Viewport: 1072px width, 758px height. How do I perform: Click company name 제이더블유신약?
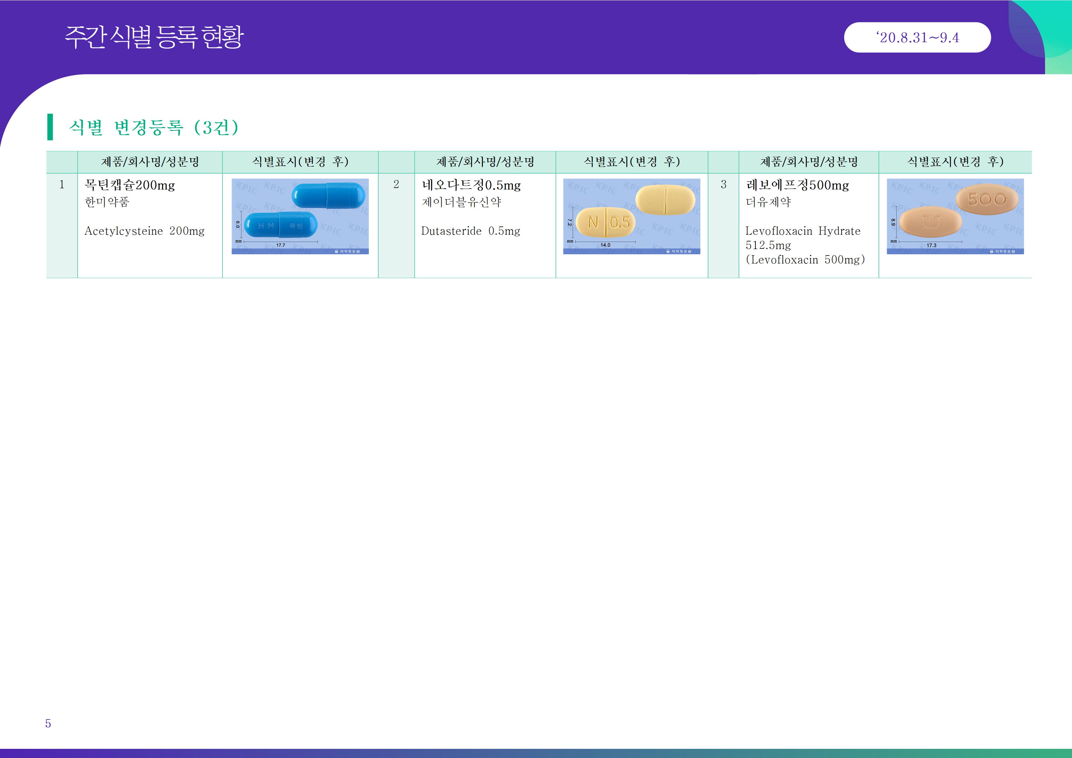(461, 202)
